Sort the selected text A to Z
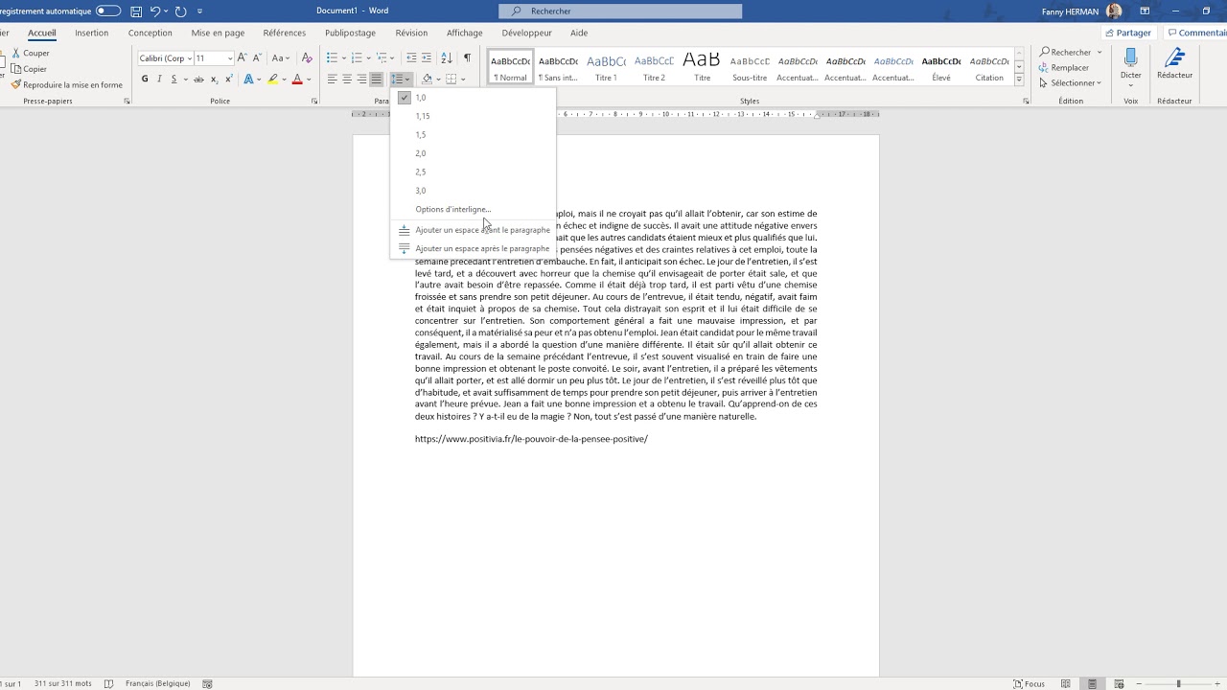This screenshot has height=690, width=1227. point(447,58)
